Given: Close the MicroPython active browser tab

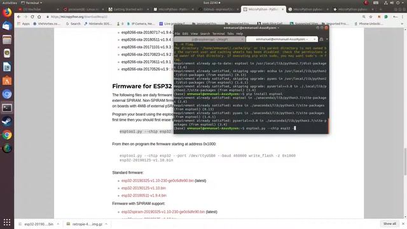Looking at the screenshot, I should 282,10.
